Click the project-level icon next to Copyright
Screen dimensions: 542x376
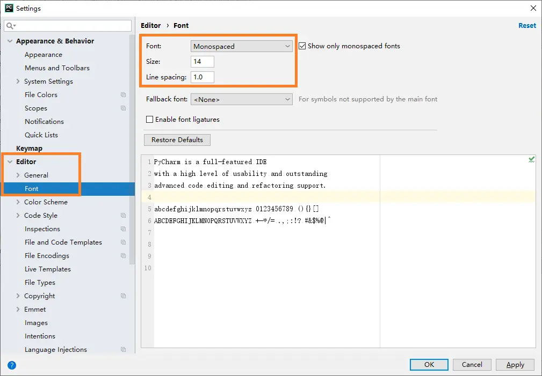[x=124, y=296]
